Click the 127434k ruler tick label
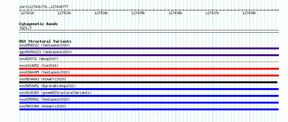Screen dimensions: 288x122 (x=101, y=13)
